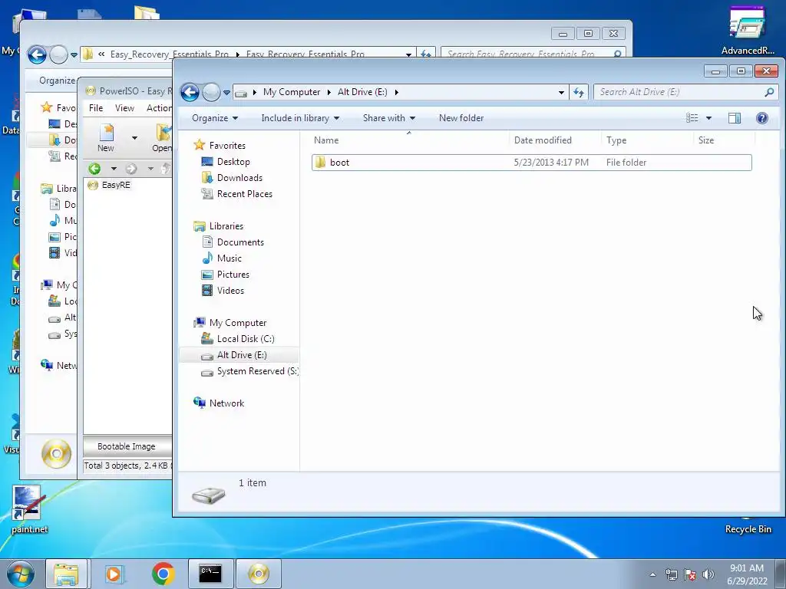Open Pictures library
The height and width of the screenshot is (589, 786).
tap(233, 275)
